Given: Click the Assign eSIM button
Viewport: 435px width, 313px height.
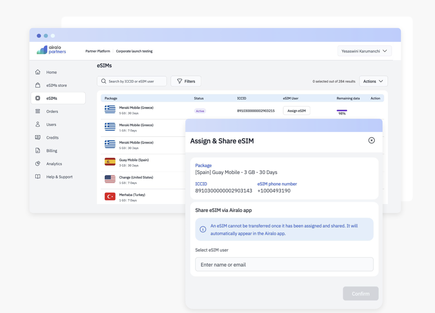Looking at the screenshot, I should click(296, 111).
